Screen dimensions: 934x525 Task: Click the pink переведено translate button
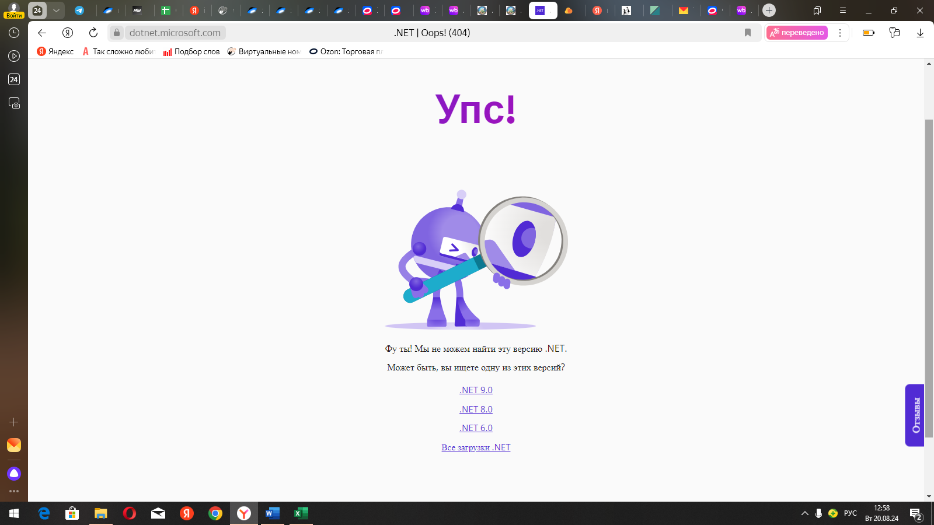(x=797, y=33)
